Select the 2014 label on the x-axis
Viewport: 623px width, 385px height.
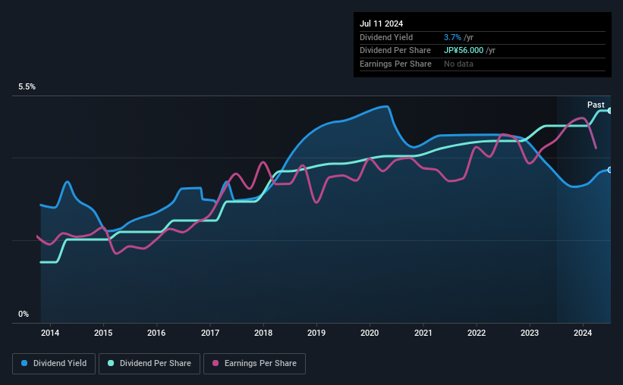[50, 333]
